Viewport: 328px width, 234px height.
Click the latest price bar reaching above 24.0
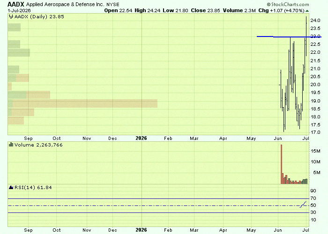pos(306,36)
